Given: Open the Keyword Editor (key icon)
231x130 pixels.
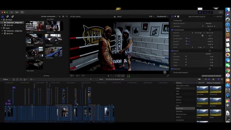Looking at the screenshot, I should point(17,12).
